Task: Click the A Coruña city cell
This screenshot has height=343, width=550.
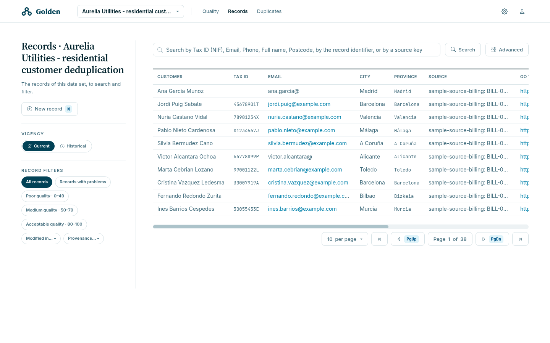Action: 371,143
